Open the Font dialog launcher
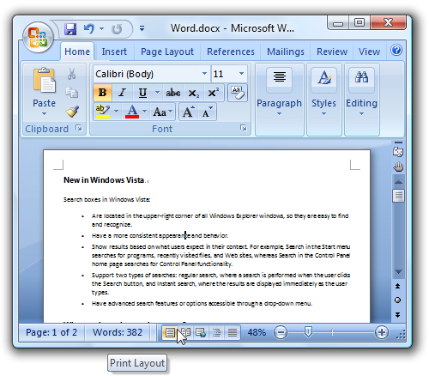 (244, 128)
